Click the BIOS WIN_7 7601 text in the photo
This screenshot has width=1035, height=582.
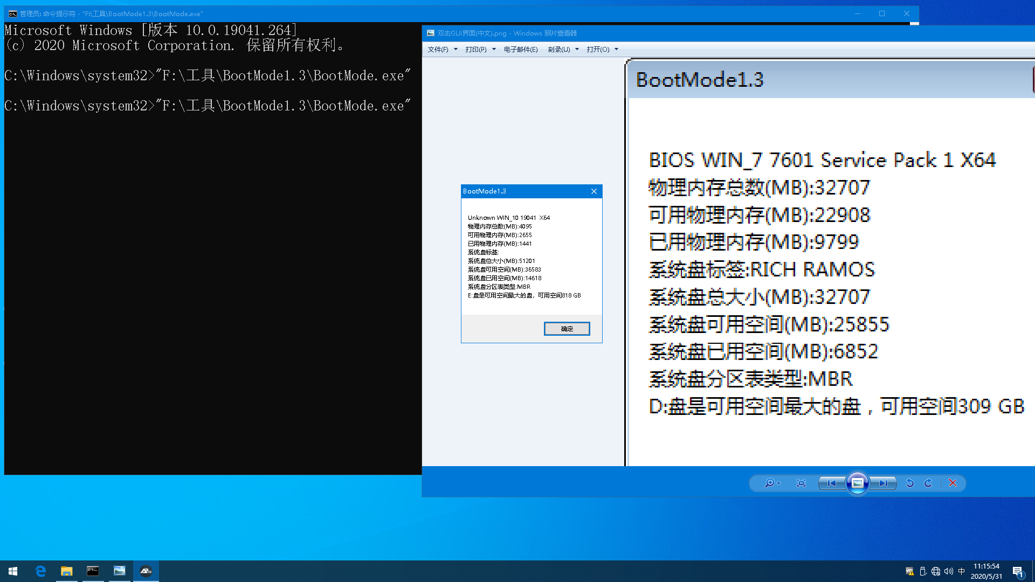pyautogui.click(x=822, y=160)
